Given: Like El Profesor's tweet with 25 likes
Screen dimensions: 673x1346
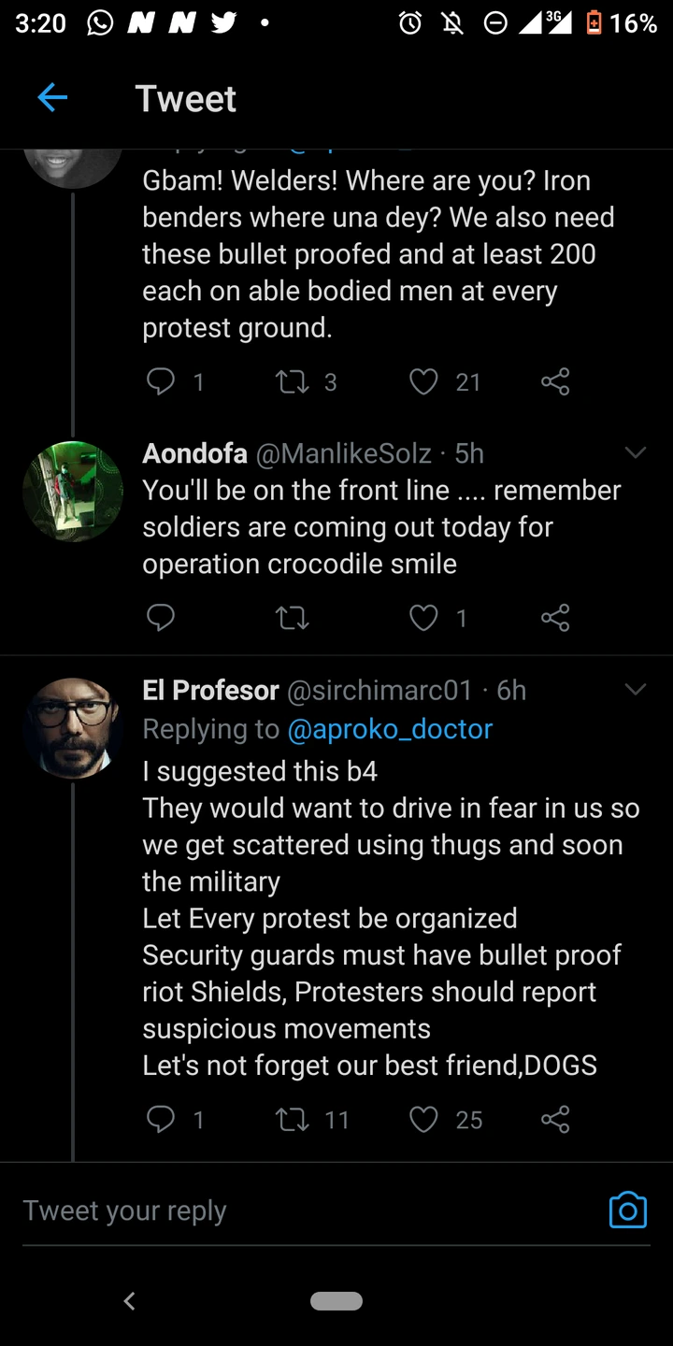Looking at the screenshot, I should click(423, 1119).
